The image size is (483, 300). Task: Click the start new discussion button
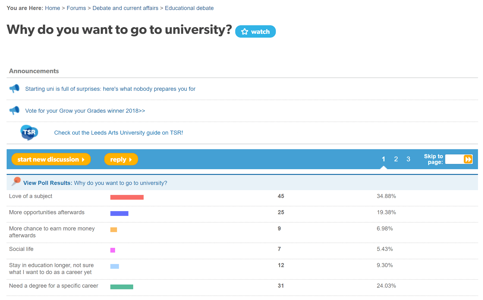coord(51,159)
